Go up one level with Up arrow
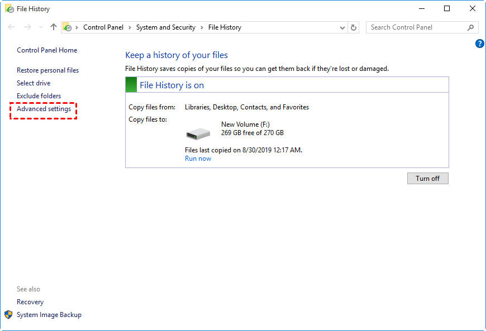 pos(54,27)
